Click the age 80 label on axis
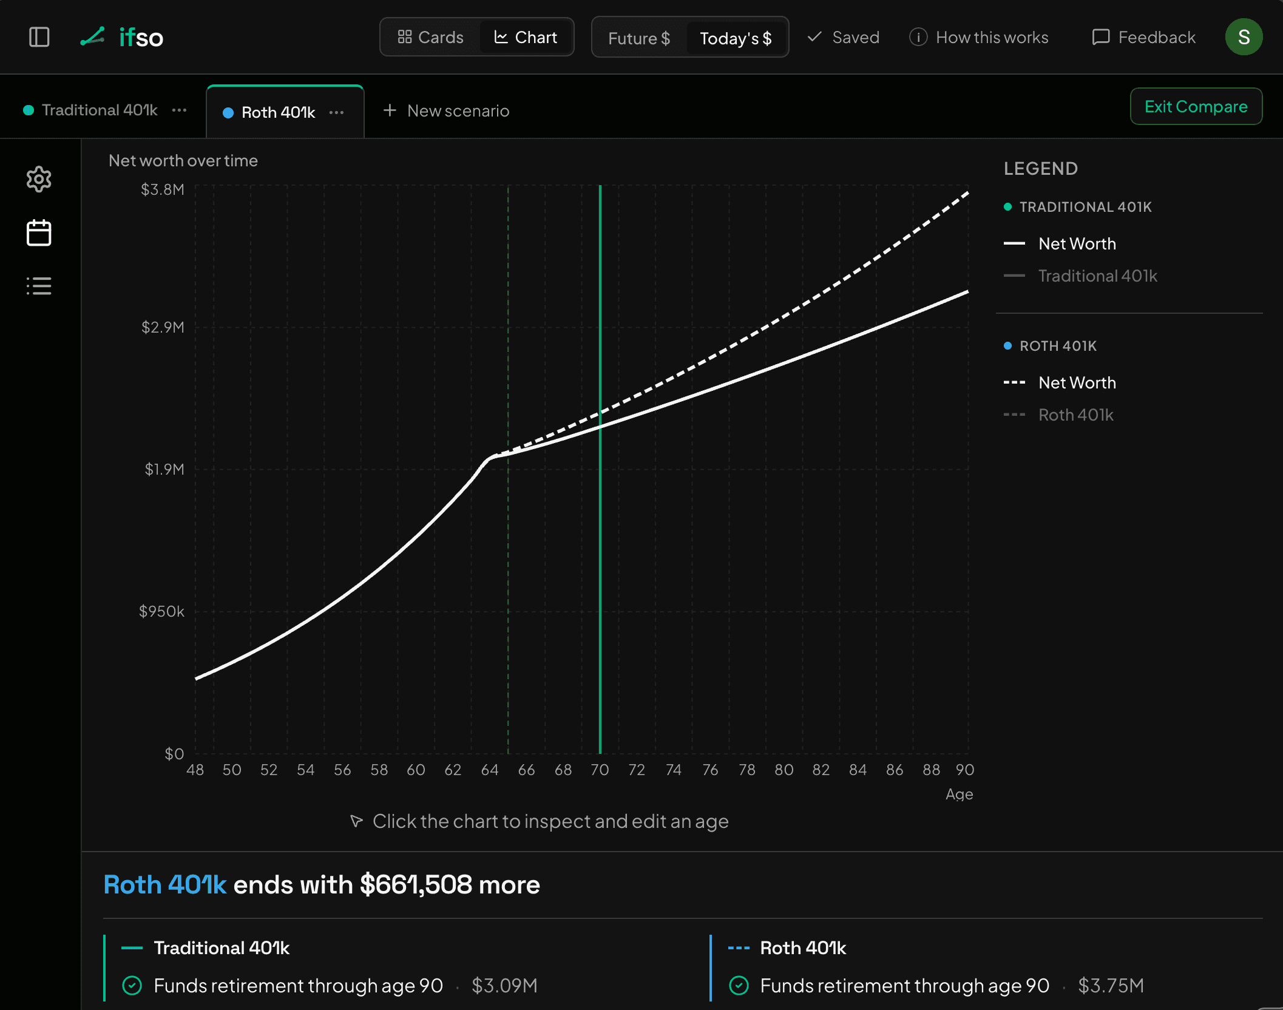 tap(784, 770)
